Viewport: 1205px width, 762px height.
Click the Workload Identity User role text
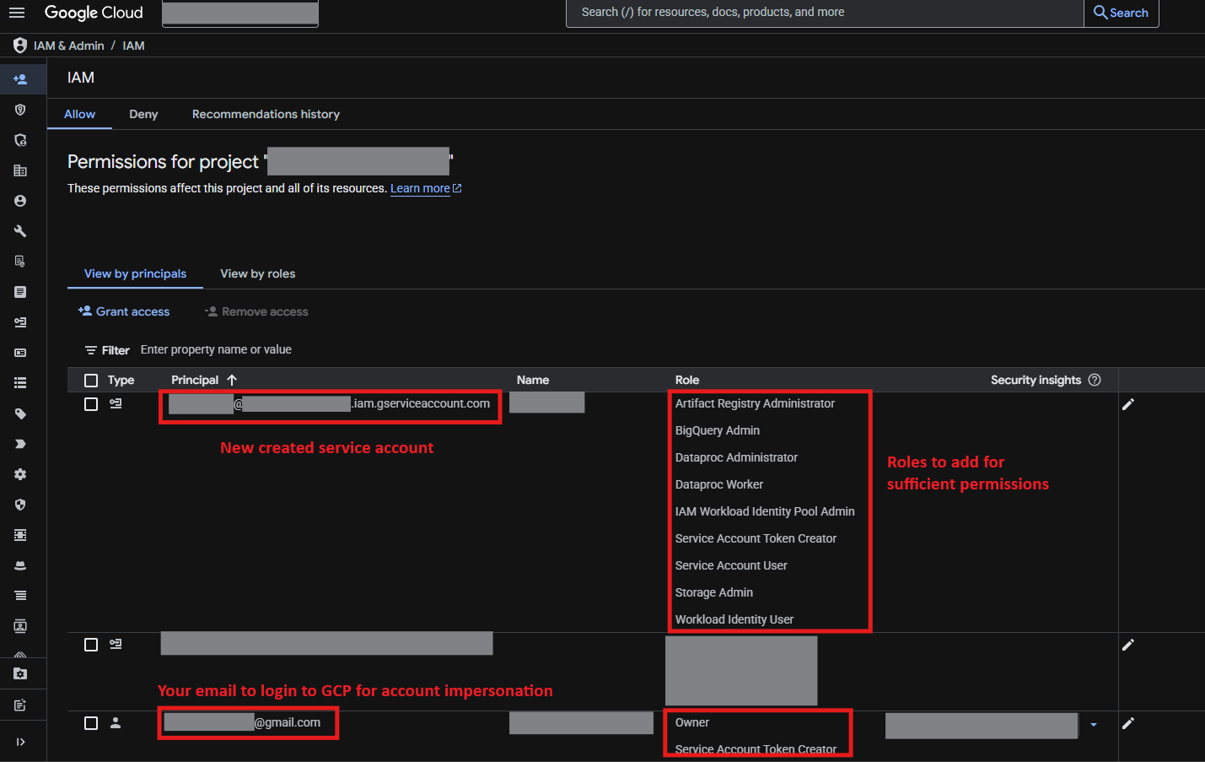(734, 619)
